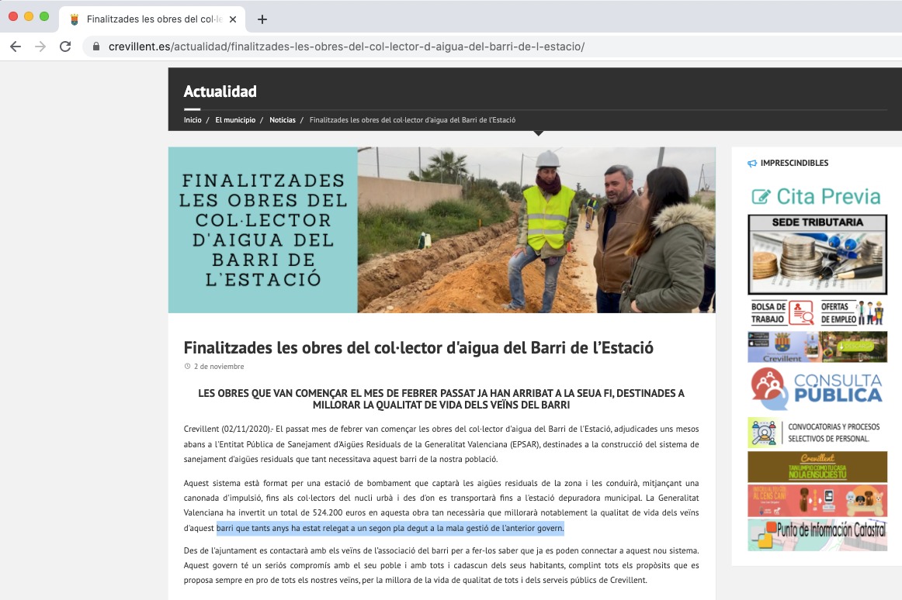The width and height of the screenshot is (902, 600).
Task: Click Bolsa de Trabajo banner
Action: [781, 313]
